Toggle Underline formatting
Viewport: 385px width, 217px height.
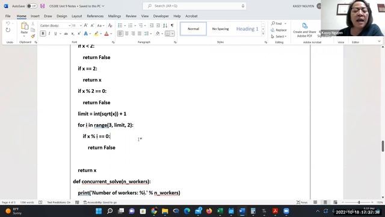pos(55,34)
